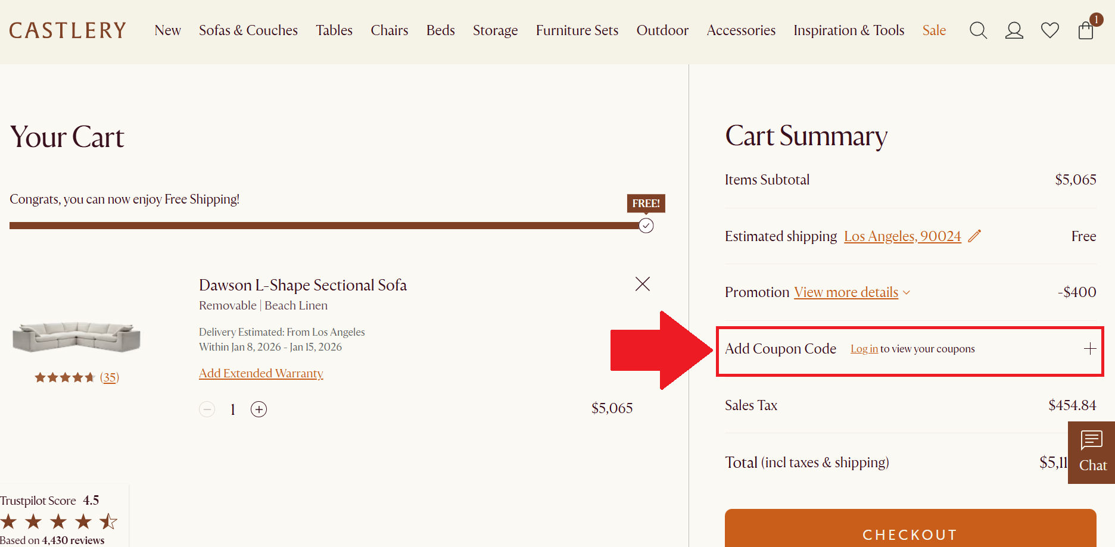Increase the sofa quantity
This screenshot has width=1115, height=547.
click(x=258, y=409)
